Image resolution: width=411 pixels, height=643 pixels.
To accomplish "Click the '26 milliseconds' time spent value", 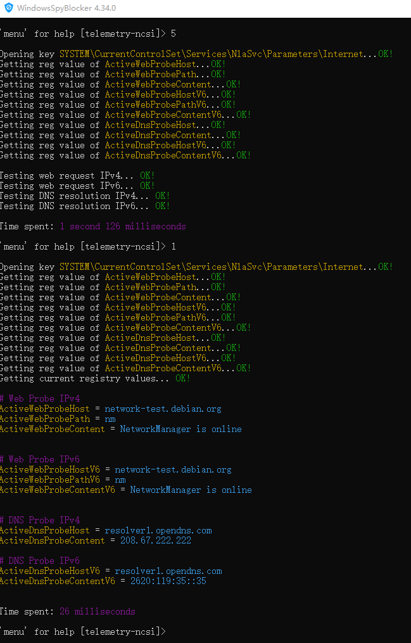I will click(x=98, y=611).
